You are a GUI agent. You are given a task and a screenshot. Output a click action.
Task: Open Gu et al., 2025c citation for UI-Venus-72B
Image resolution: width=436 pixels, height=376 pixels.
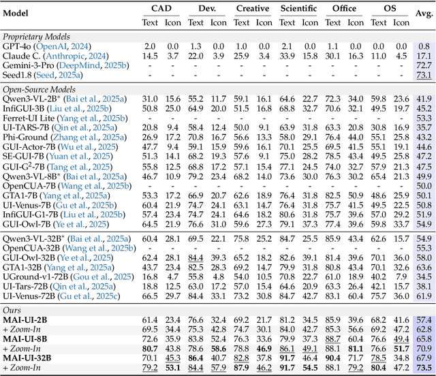coord(89,296)
